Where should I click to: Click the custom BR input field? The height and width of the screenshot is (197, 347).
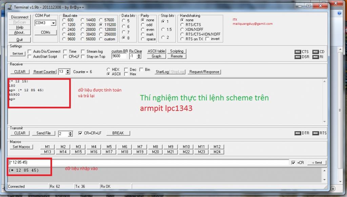click(119, 56)
